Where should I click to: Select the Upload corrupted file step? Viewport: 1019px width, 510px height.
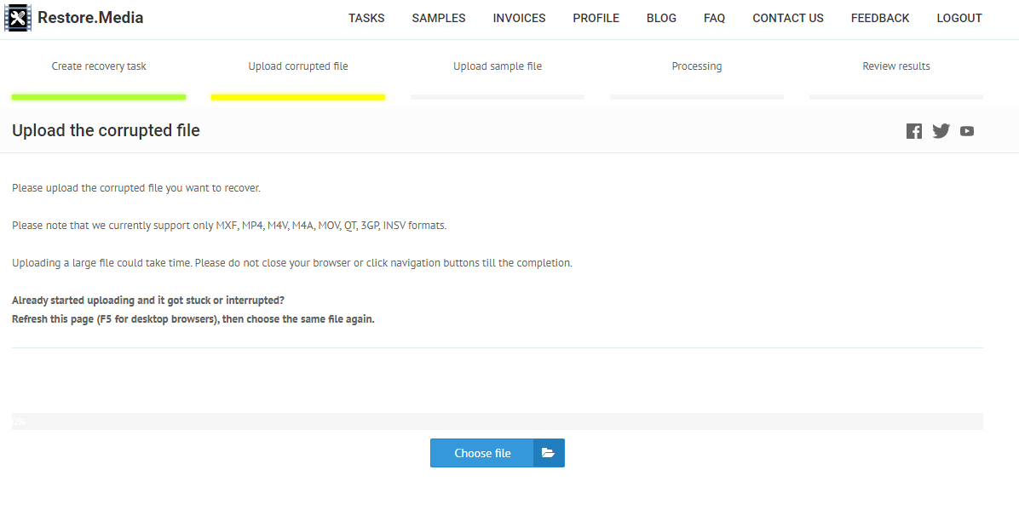point(298,66)
